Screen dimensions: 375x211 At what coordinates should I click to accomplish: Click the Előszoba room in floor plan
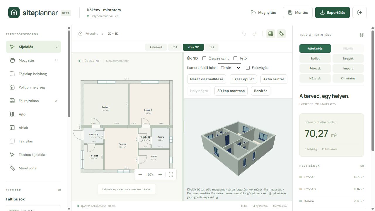click(x=93, y=136)
